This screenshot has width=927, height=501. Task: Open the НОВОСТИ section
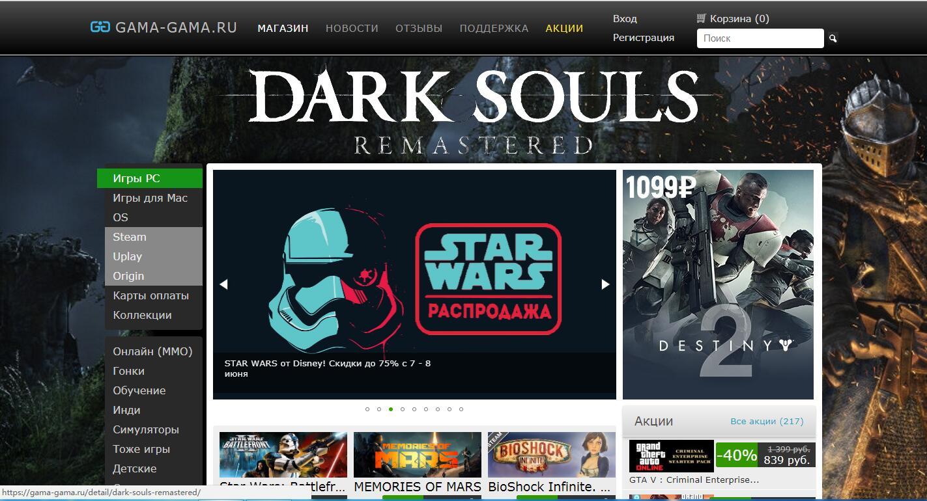click(352, 28)
